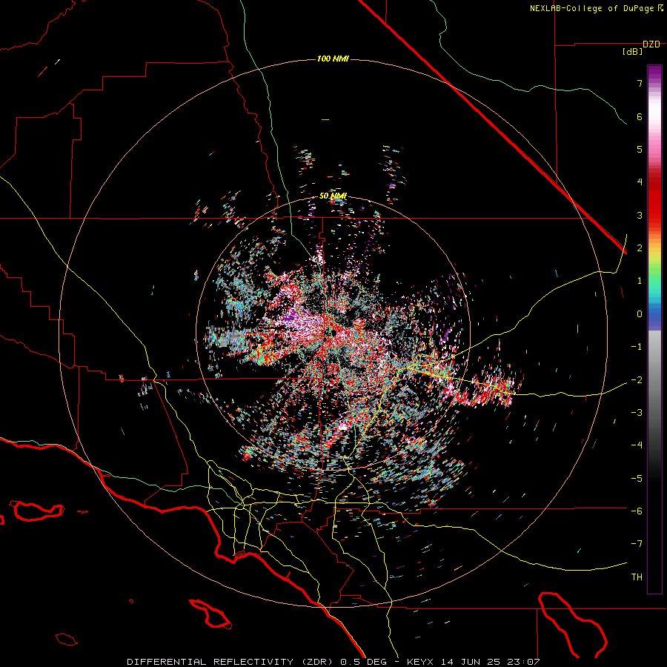Click the -3 value on dB scale
Screen dimensions: 667x667
637,412
